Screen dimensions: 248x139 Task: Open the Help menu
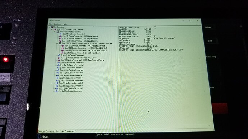[65, 24]
